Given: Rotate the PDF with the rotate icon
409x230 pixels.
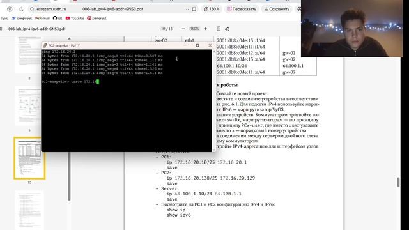Looking at the screenshot, I should pyautogui.click(x=228, y=29).
